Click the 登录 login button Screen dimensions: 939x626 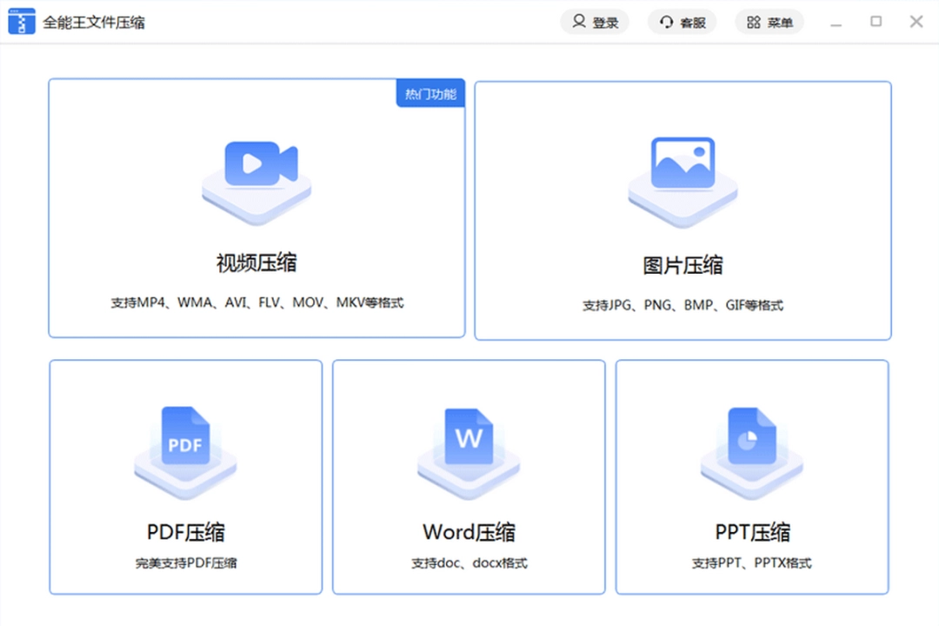coord(595,22)
